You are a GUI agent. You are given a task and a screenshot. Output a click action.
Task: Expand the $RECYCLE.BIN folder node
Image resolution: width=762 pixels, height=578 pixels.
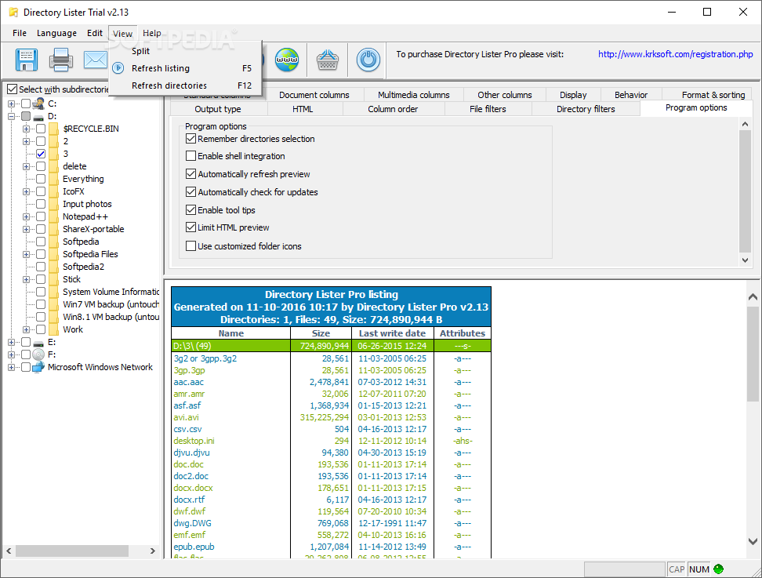click(26, 129)
